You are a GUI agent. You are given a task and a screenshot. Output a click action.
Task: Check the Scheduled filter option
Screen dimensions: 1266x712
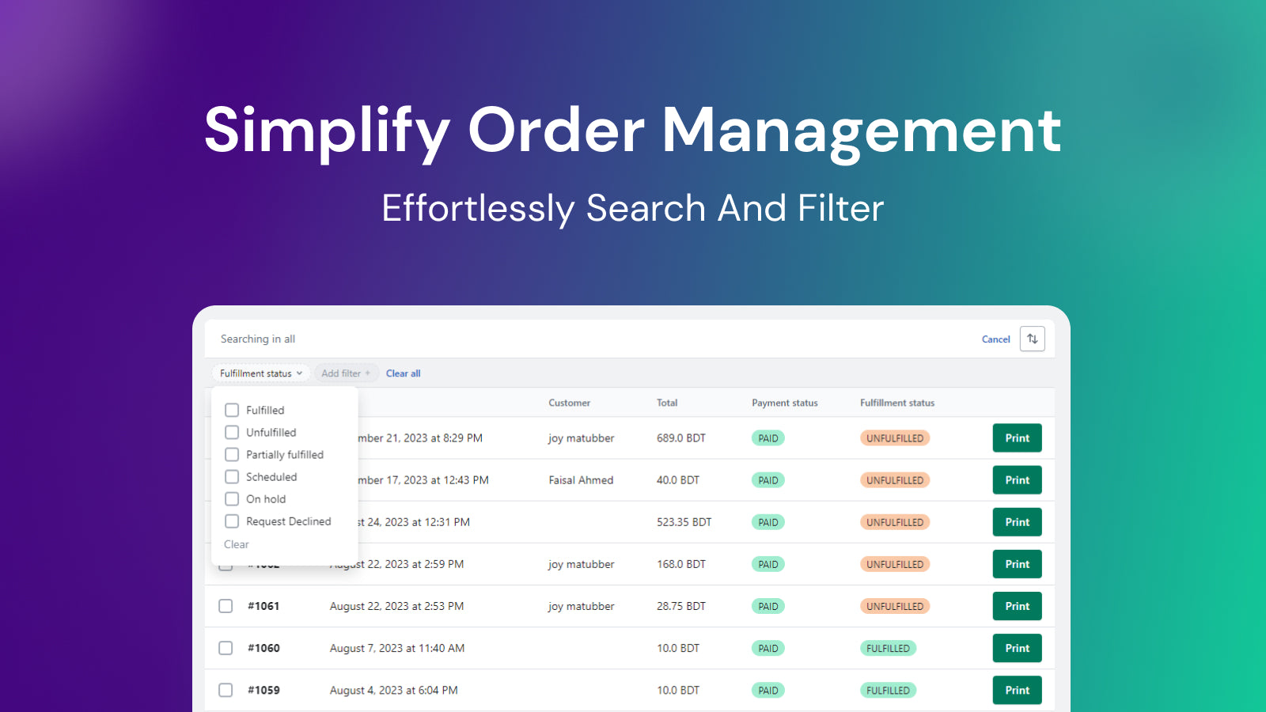pos(232,476)
